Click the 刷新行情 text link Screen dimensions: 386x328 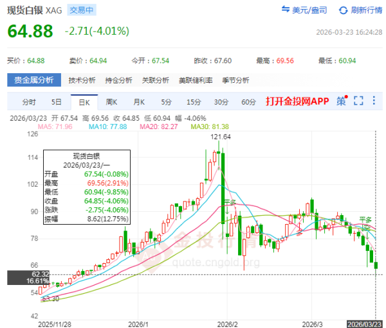point(367,10)
